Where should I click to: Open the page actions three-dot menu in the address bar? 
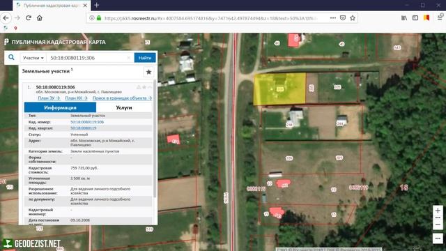(333, 18)
